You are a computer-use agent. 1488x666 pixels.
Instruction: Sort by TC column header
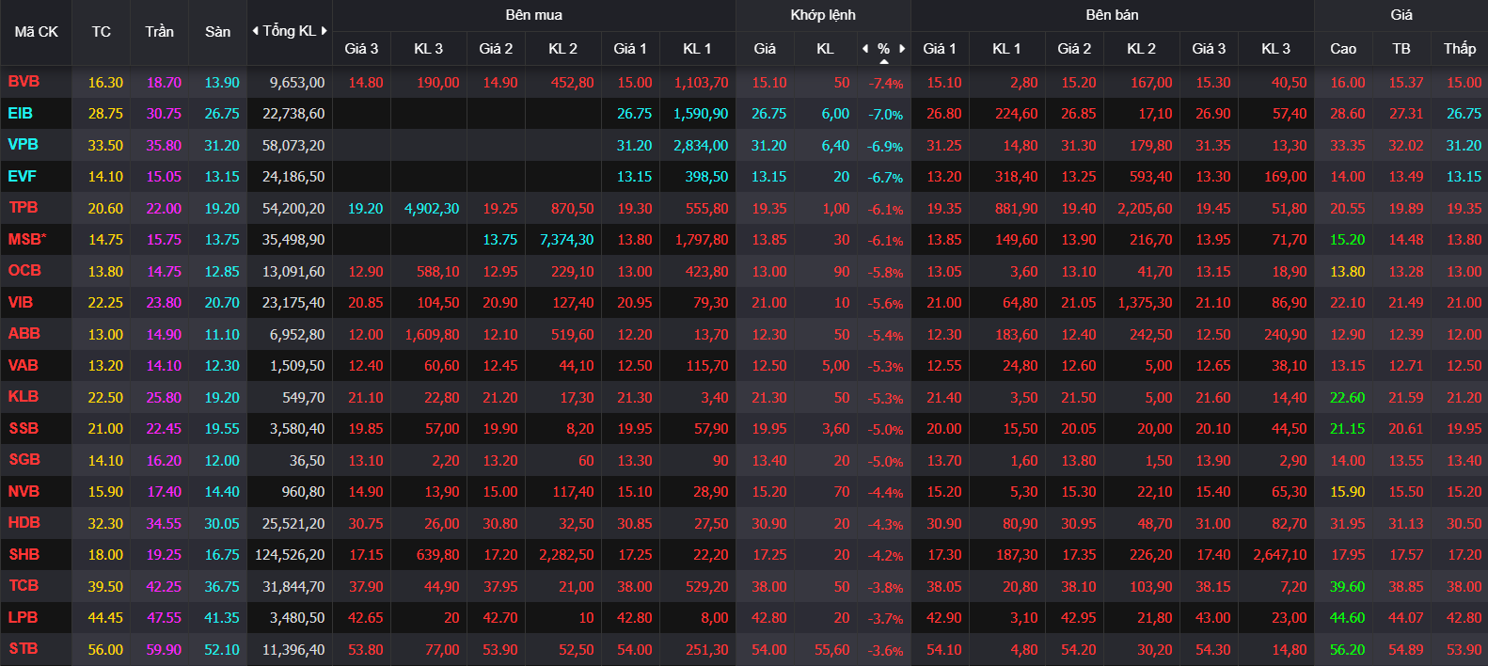point(101,32)
